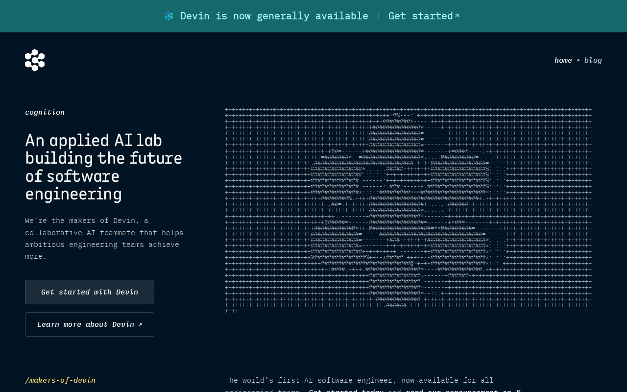Click the /makers-of-devin section label

60,380
